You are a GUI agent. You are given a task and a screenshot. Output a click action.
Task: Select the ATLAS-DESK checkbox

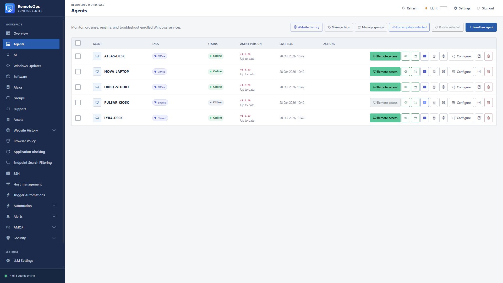click(x=78, y=56)
